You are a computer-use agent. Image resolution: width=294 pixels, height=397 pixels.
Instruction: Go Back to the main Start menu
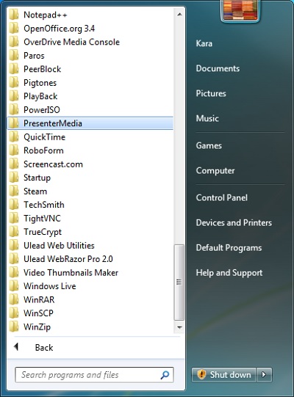click(x=43, y=347)
